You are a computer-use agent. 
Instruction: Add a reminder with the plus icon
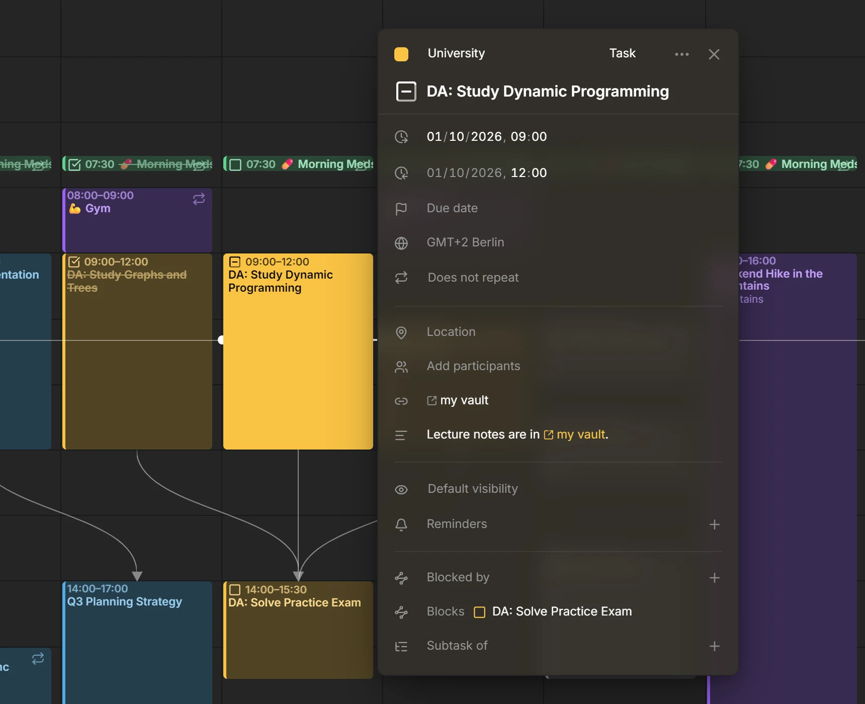coord(714,524)
